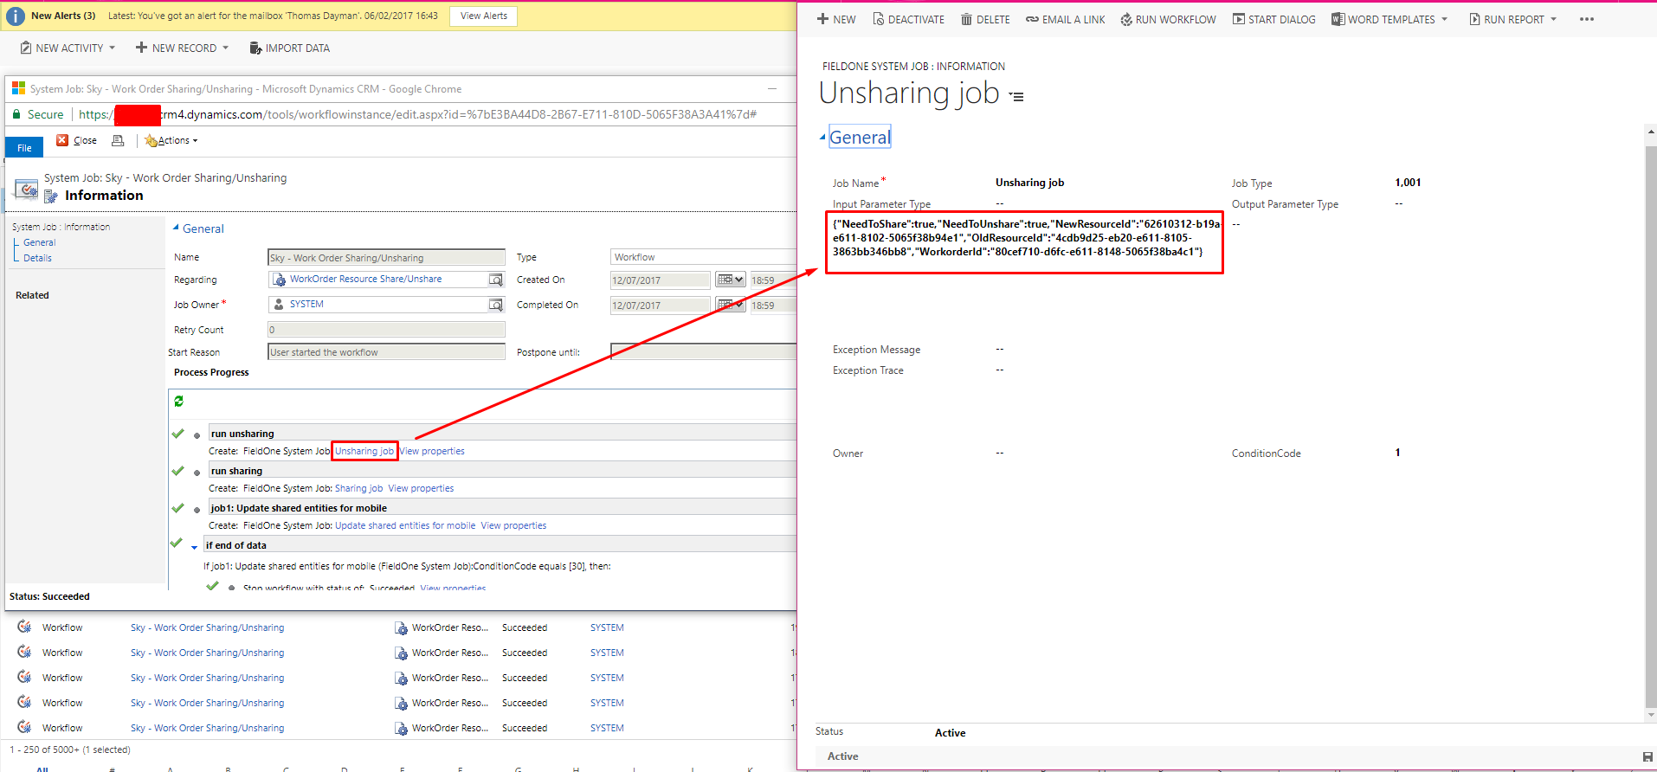Click lookup icon in Regarding field

click(x=495, y=280)
